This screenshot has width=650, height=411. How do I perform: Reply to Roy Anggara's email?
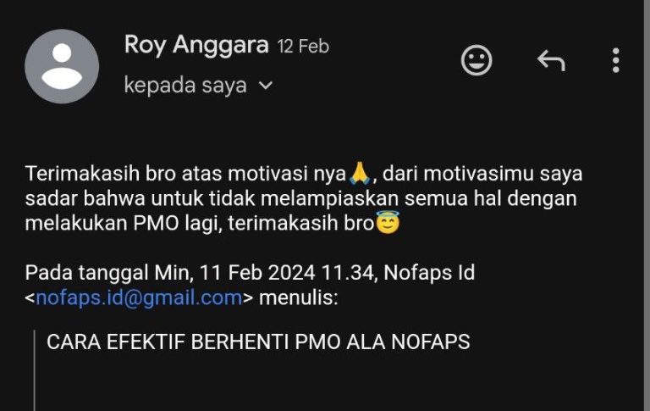tap(551, 61)
